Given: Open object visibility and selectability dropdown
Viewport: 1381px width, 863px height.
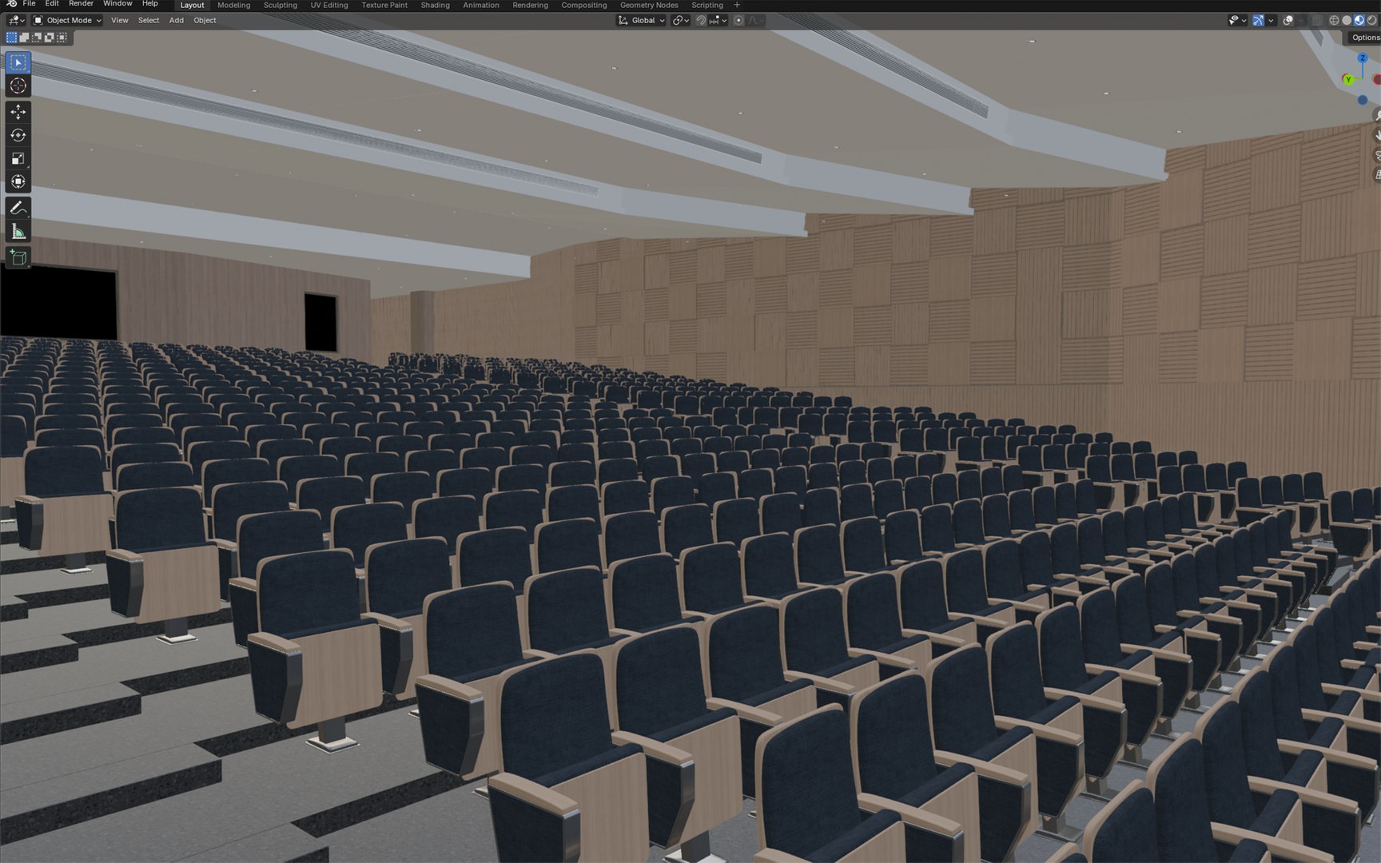Looking at the screenshot, I should [x=1238, y=20].
